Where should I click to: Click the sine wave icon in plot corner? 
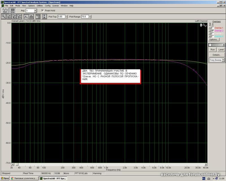(x=205, y=25)
